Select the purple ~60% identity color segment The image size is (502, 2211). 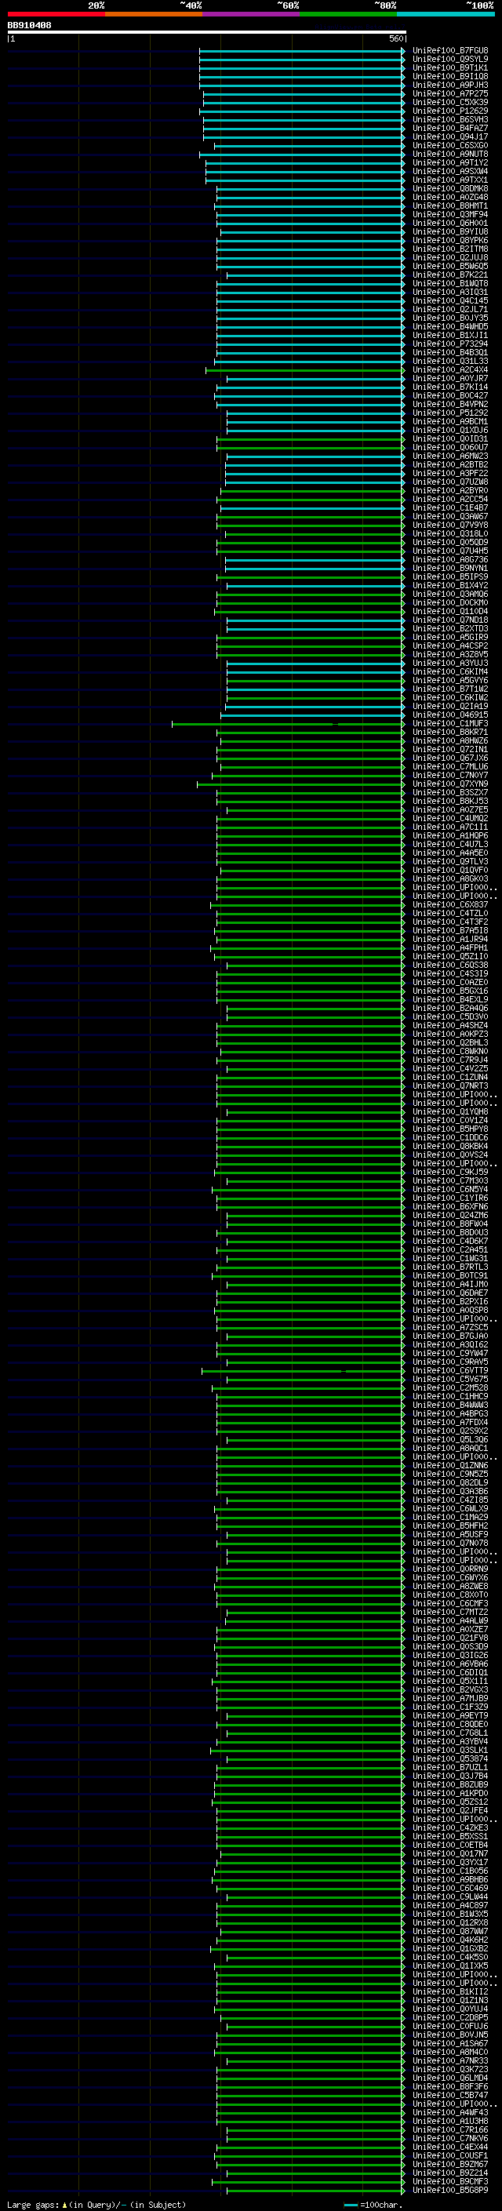point(252,14)
